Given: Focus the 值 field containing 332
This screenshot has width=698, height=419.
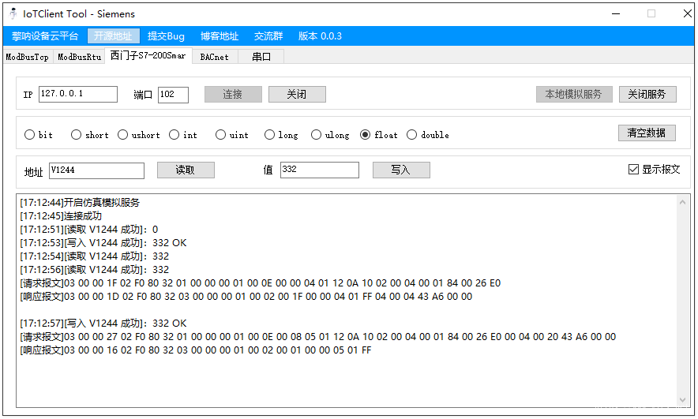Looking at the screenshot, I should pyautogui.click(x=320, y=170).
